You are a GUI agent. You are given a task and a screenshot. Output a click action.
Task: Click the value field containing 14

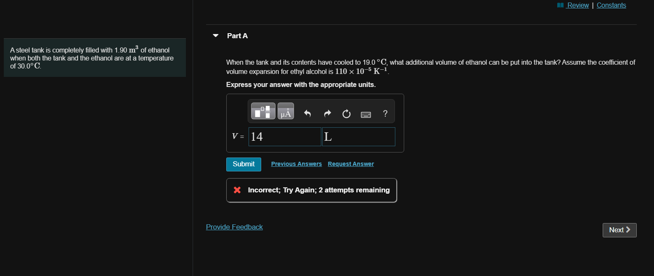(285, 136)
